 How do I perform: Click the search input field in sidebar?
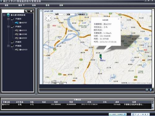pyautogui.click(x=13, y=11)
